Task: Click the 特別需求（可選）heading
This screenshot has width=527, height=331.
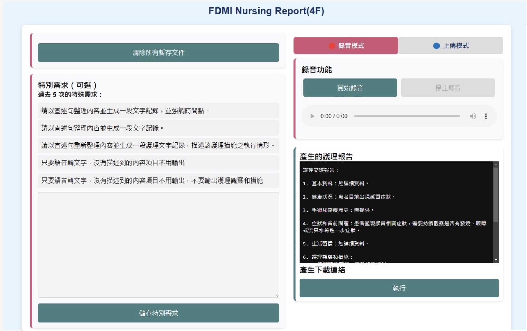Action: pyautogui.click(x=68, y=85)
